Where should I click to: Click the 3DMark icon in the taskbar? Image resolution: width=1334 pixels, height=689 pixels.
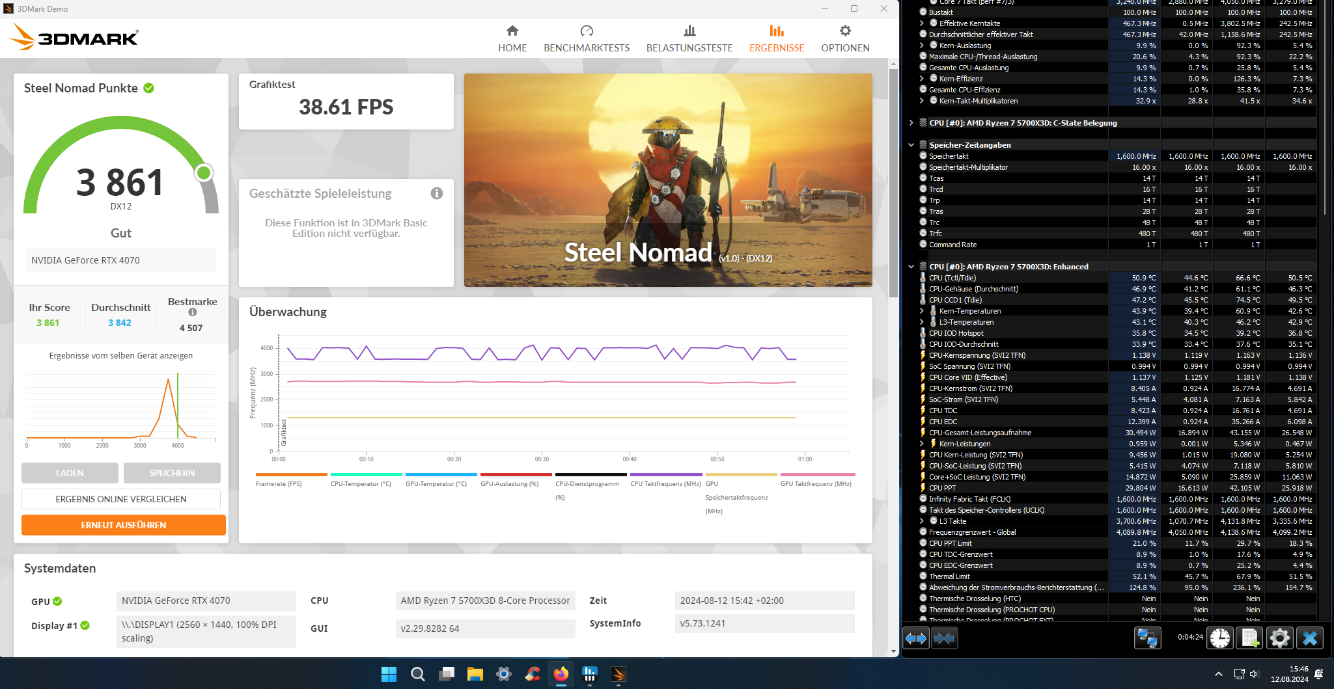(618, 674)
